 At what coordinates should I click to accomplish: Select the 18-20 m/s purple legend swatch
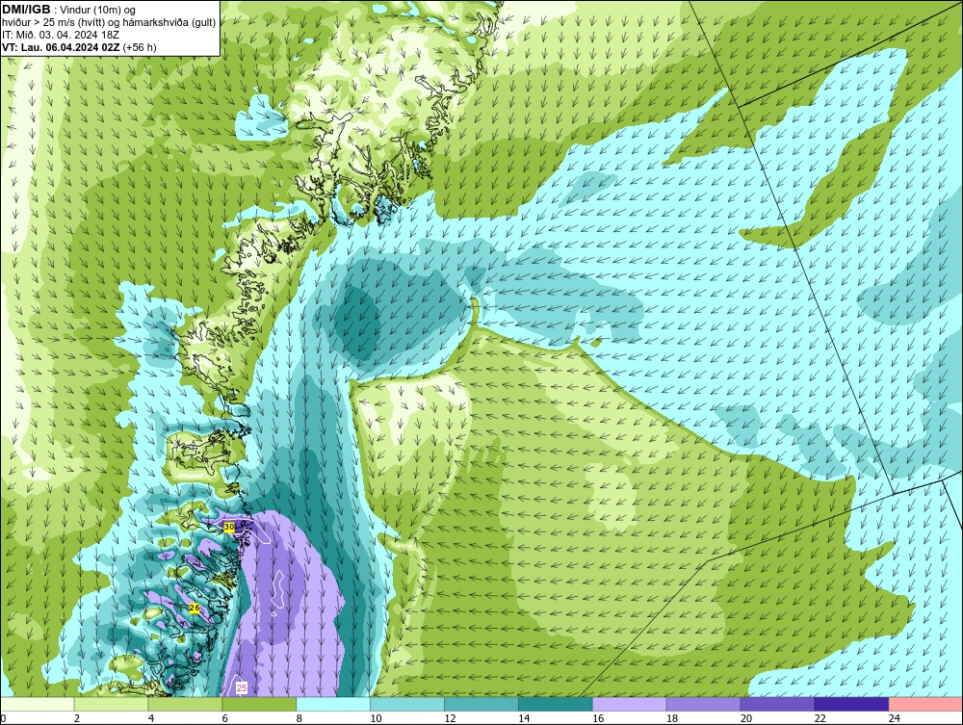(703, 704)
